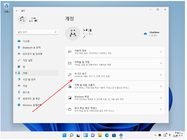Open taskbar Search magnifier
Screen dimensions: 187x140
coord(71,135)
